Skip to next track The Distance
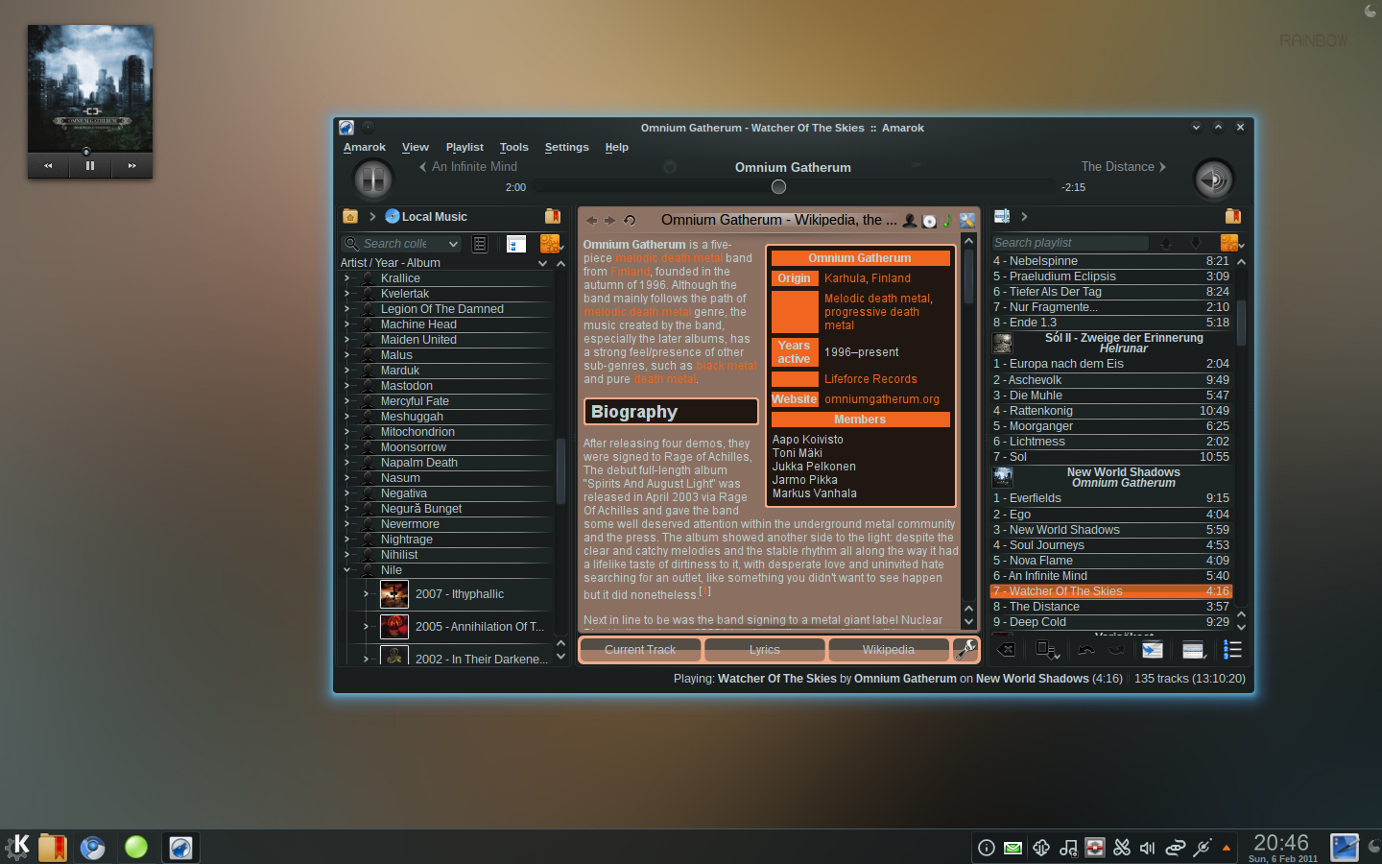Screen dimensions: 1382x864 [1124, 166]
